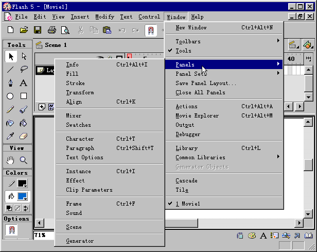The image size is (317, 252).
Task: Open the Edit Symbols dropdown button
Action: (x=308, y=45)
